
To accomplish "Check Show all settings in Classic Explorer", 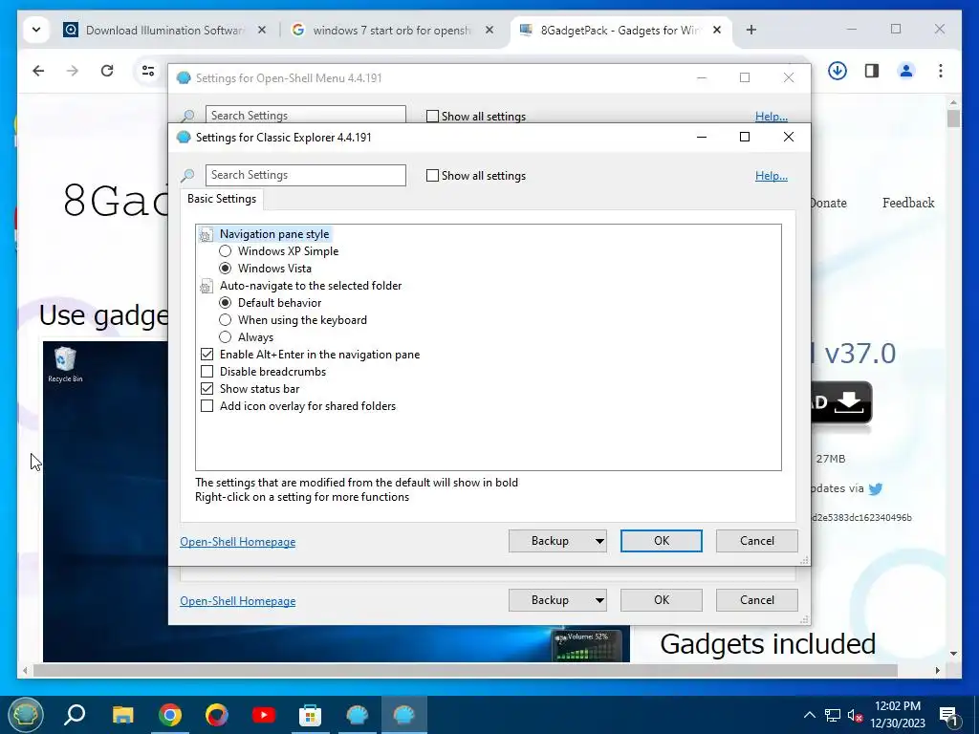I will [432, 176].
